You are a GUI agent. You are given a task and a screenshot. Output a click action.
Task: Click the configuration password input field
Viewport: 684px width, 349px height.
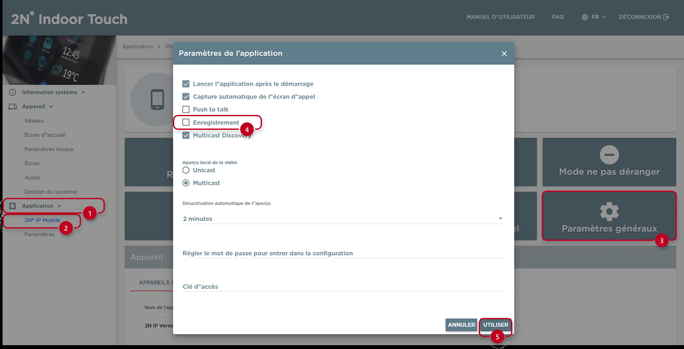(343, 253)
